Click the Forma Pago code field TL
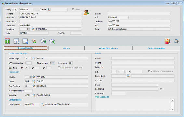Viewport: 184px width, 117px height. tap(28, 58)
